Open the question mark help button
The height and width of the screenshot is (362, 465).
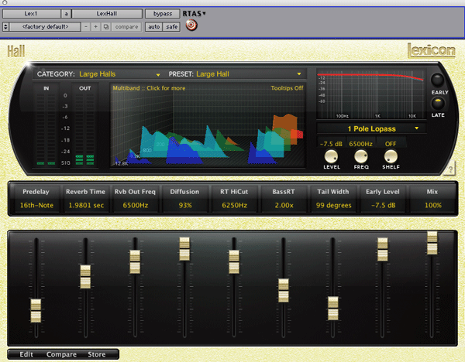coord(450,169)
